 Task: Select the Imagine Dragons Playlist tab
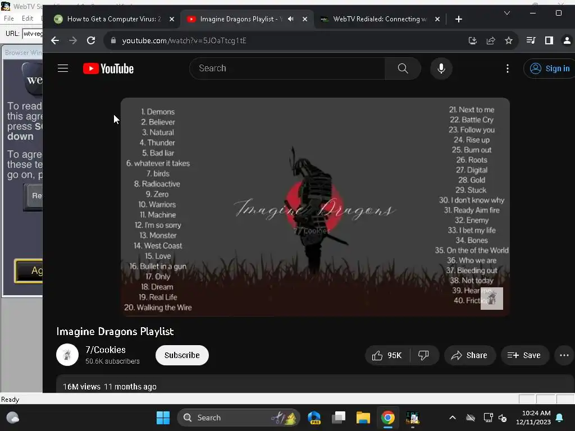click(x=240, y=19)
